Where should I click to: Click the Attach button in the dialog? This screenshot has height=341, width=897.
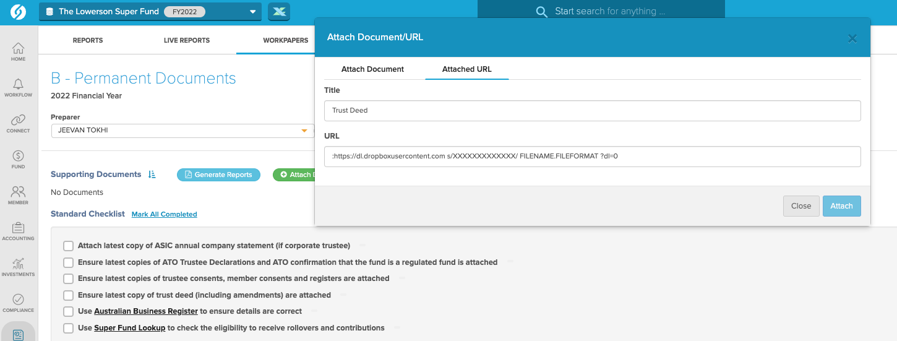point(841,206)
